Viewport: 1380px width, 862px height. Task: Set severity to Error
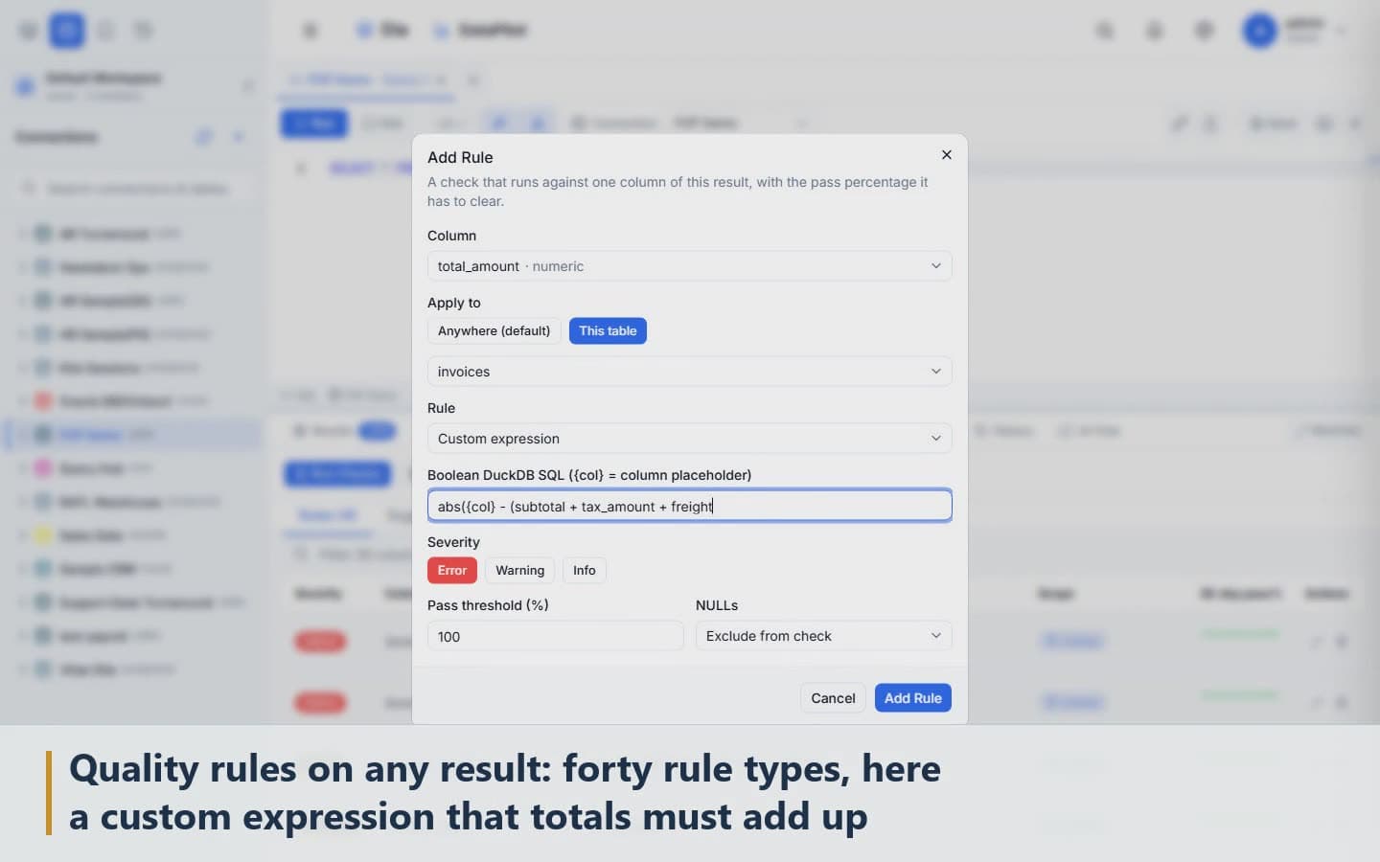pyautogui.click(x=452, y=571)
